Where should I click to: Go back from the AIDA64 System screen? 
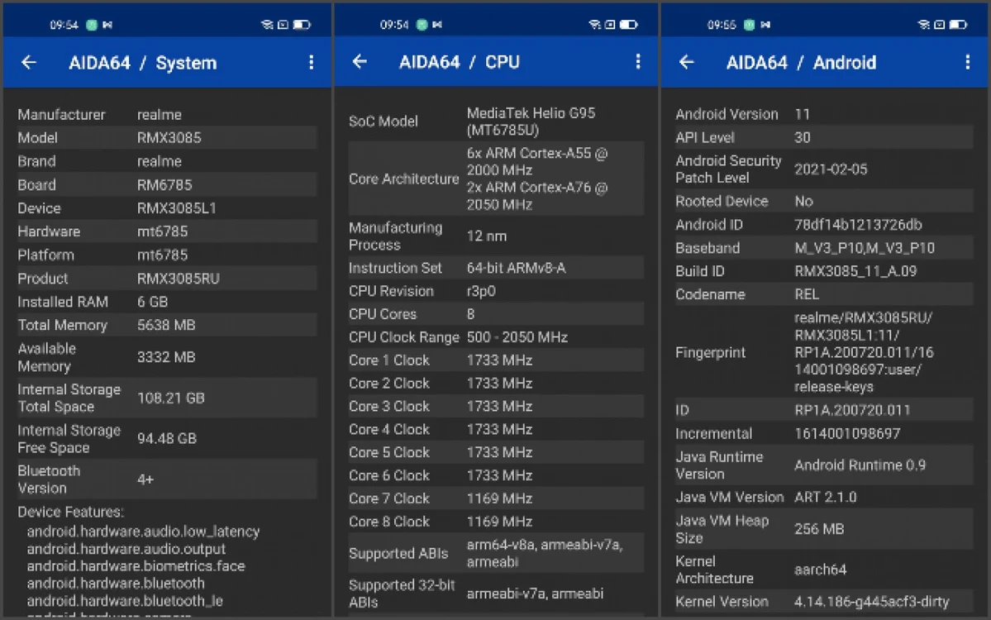pyautogui.click(x=28, y=63)
